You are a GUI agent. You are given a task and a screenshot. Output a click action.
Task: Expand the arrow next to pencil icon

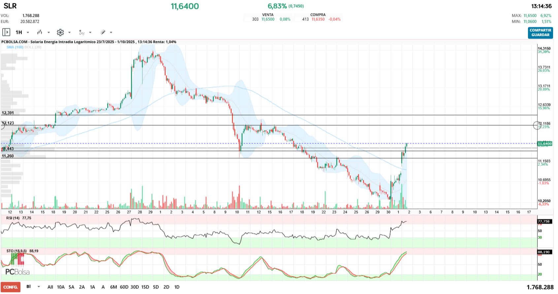click(111, 32)
